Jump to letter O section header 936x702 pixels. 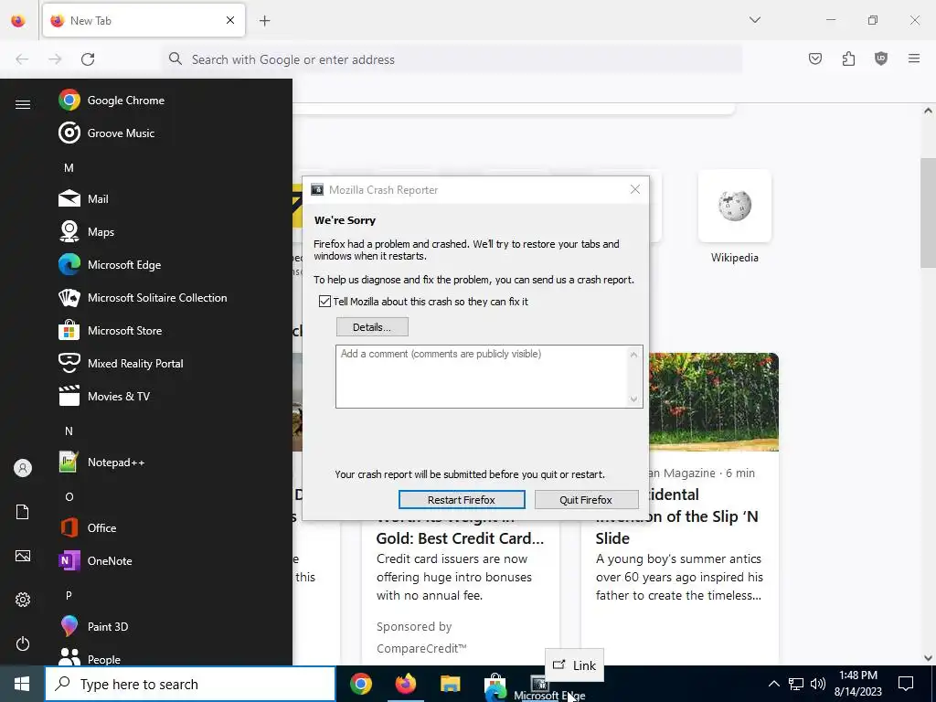click(x=69, y=496)
